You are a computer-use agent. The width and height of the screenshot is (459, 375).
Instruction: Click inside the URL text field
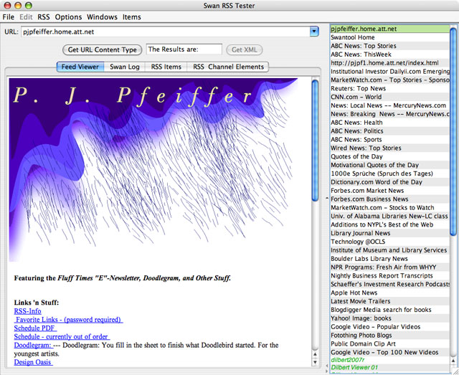pyautogui.click(x=165, y=32)
